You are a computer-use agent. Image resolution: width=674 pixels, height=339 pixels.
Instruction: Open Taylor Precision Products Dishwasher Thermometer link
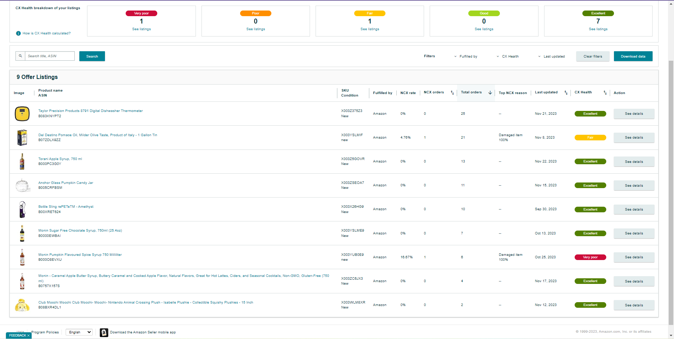tap(91, 111)
